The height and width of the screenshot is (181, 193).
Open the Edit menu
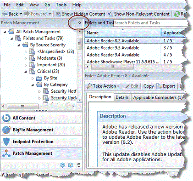(x=20, y=5)
